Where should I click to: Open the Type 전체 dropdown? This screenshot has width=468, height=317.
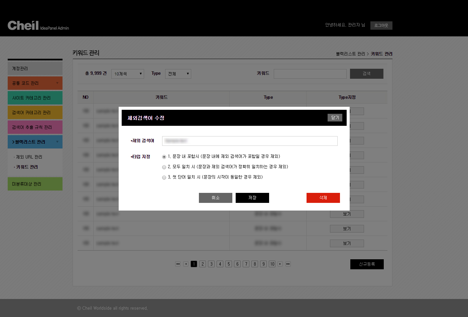point(178,74)
